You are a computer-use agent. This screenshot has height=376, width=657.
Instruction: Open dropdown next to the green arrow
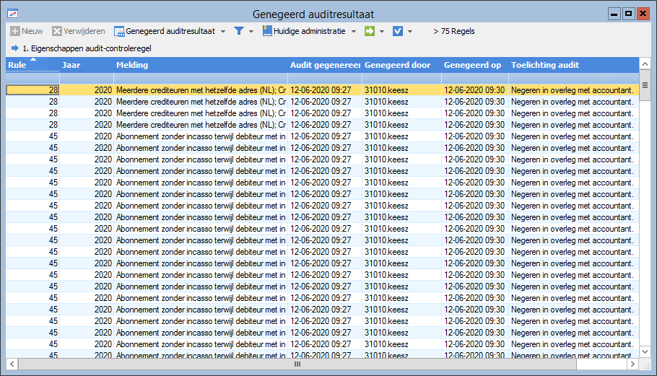click(x=382, y=32)
